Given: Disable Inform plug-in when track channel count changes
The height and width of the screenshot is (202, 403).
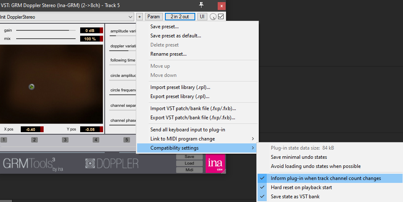Looking at the screenshot, I should click(x=326, y=178).
